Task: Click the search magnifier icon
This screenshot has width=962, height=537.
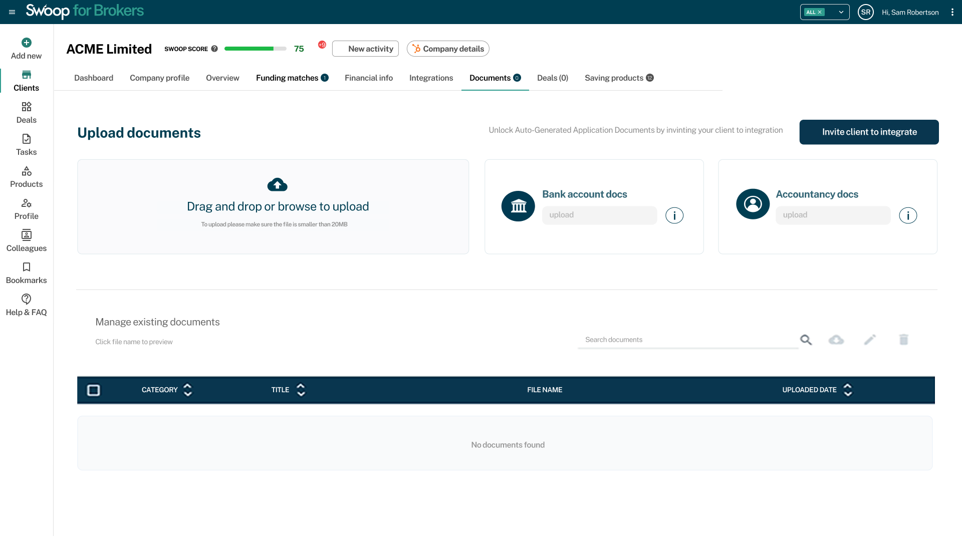Action: 806,340
